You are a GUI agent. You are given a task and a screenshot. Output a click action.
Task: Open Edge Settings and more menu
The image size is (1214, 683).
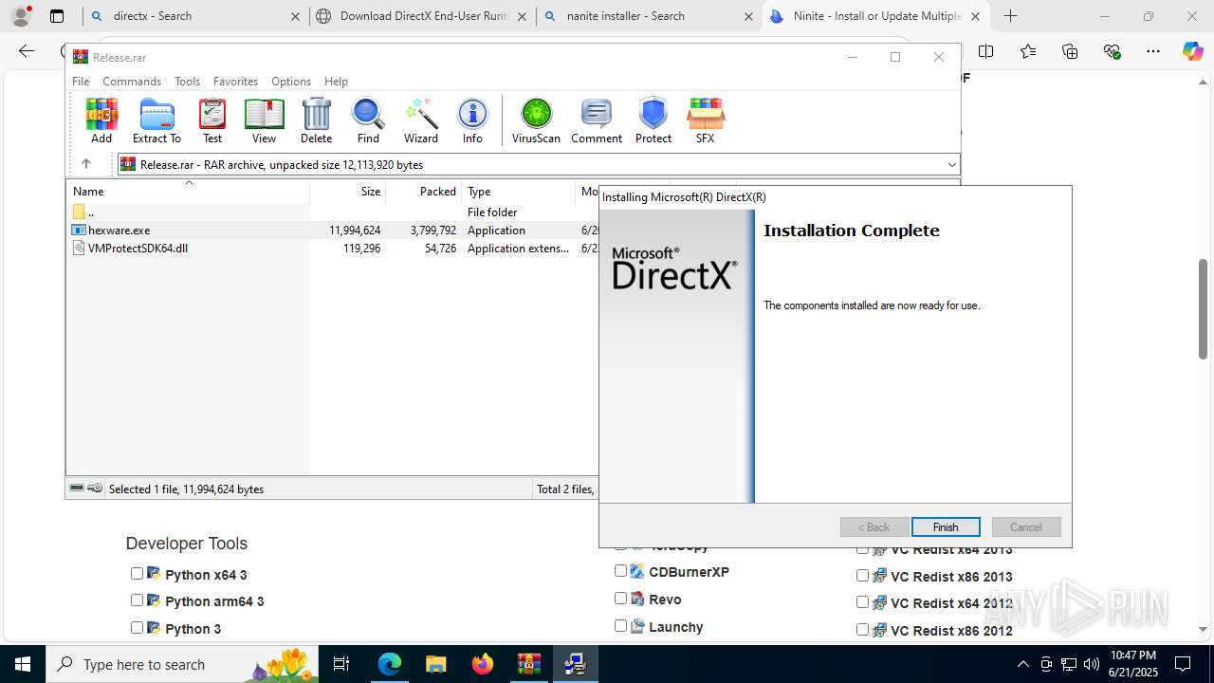[1152, 51]
